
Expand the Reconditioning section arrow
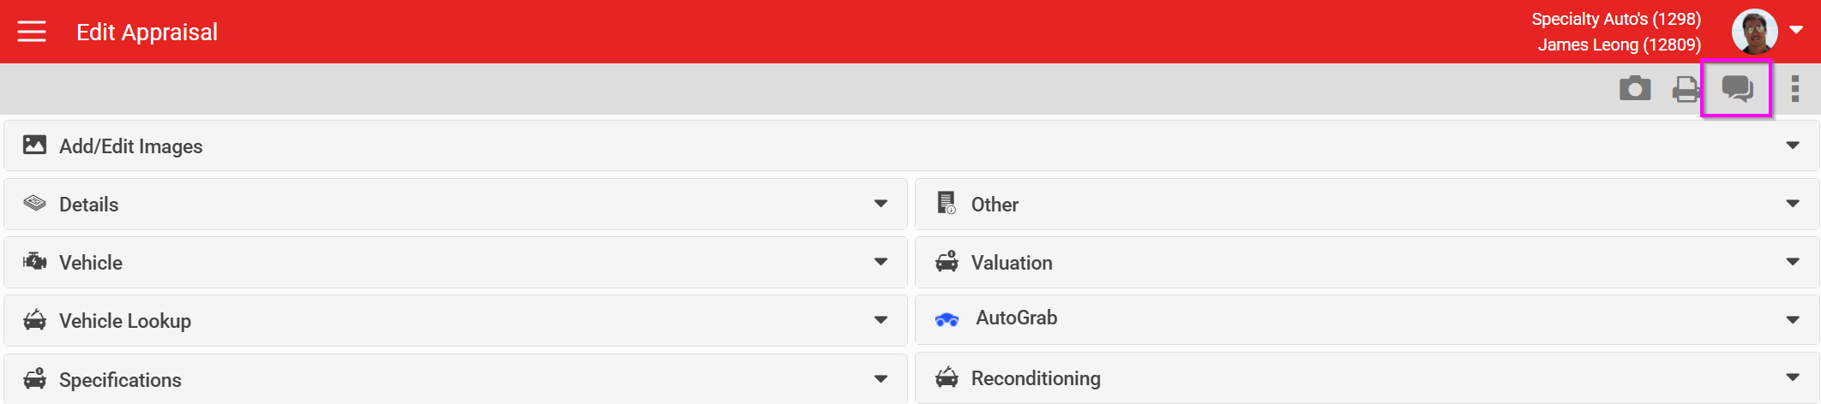[1793, 377]
